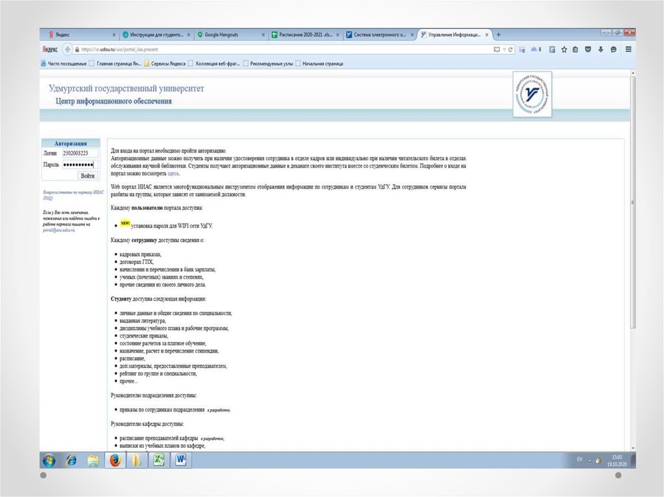Open the Firefox hamburger menu
Viewport: 664px width, 497px height.
[x=628, y=49]
